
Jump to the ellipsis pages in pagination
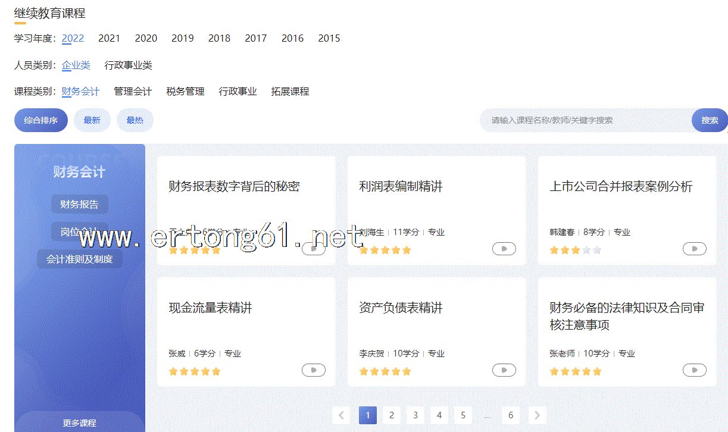pyautogui.click(x=487, y=415)
